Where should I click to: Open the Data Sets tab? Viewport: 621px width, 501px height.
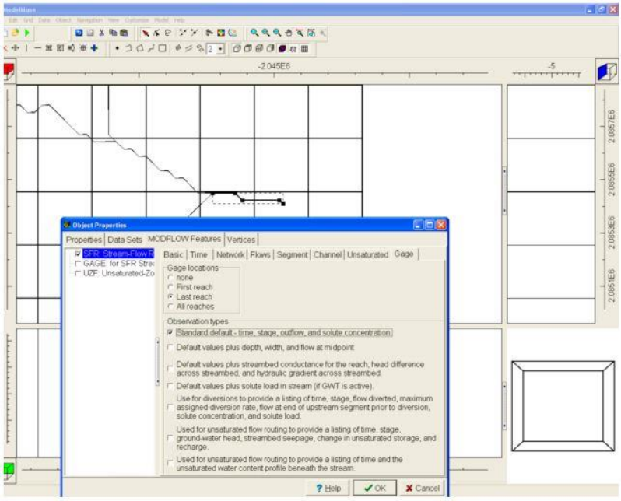click(125, 239)
